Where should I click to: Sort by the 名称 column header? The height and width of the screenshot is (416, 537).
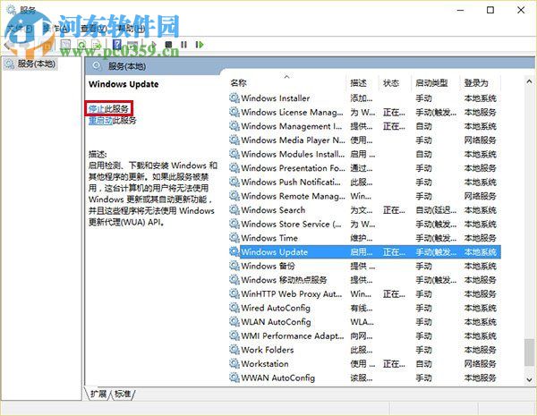pyautogui.click(x=239, y=83)
